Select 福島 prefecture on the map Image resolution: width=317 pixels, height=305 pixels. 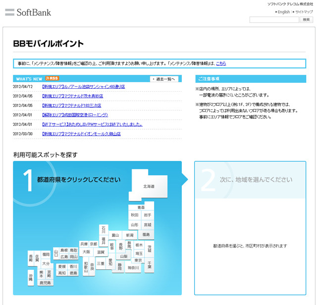[146, 235]
